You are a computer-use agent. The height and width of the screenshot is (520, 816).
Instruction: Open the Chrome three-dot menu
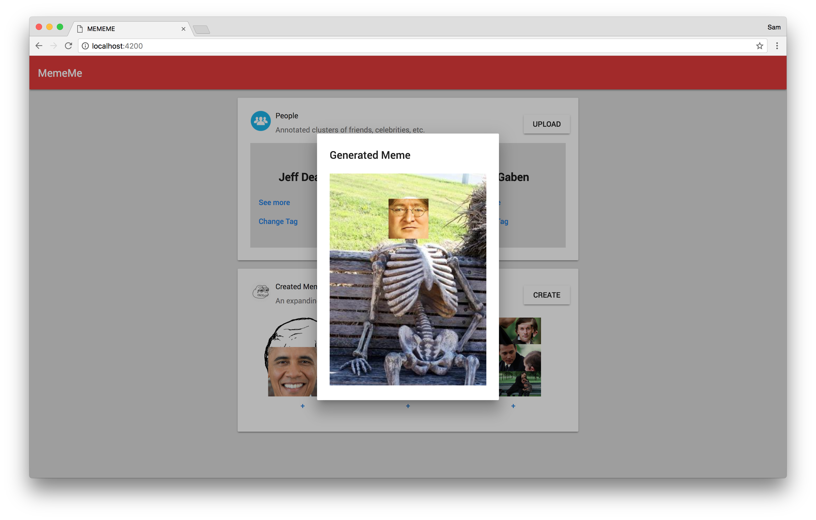click(x=777, y=46)
